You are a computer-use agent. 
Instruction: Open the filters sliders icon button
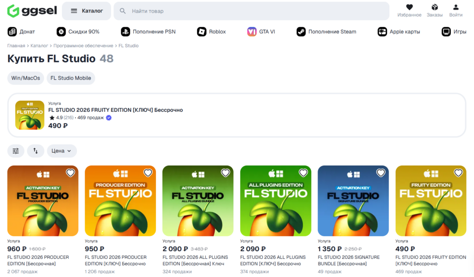[x=16, y=151]
